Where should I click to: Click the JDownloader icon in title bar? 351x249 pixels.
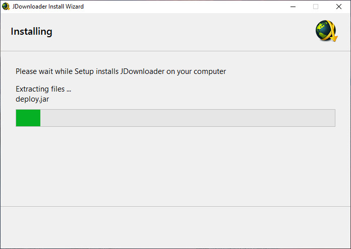click(6, 7)
